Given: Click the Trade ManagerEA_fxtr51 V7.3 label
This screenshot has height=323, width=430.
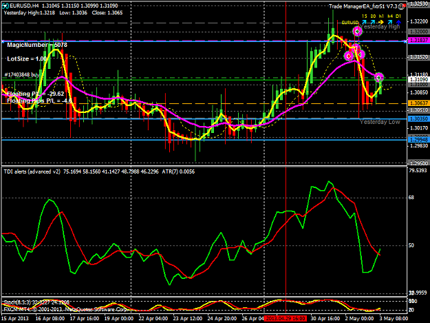Looking at the screenshot, I should point(363,6).
